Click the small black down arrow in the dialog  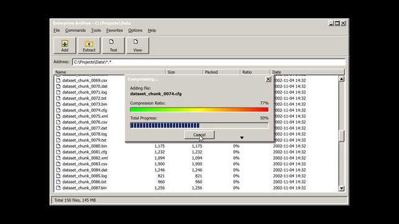(242, 138)
